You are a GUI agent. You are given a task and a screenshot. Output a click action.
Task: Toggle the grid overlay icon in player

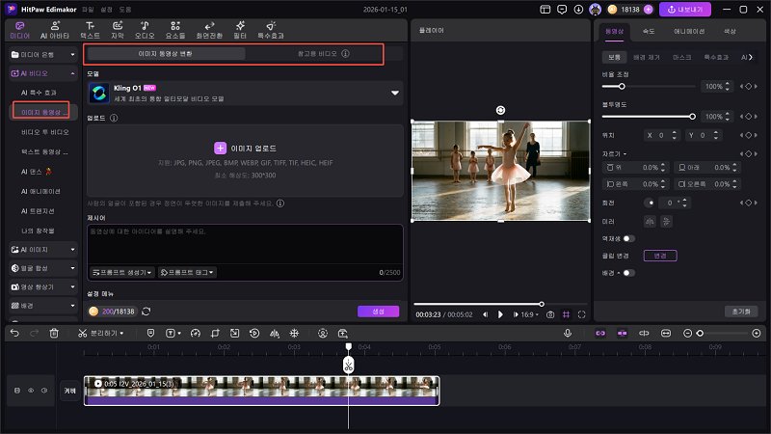(x=567, y=314)
